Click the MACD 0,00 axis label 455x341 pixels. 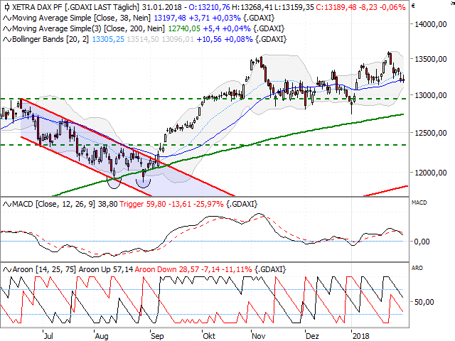point(422,242)
